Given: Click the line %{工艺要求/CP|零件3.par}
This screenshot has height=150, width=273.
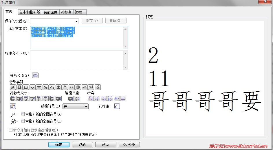Looking at the screenshot, I should [52, 36].
